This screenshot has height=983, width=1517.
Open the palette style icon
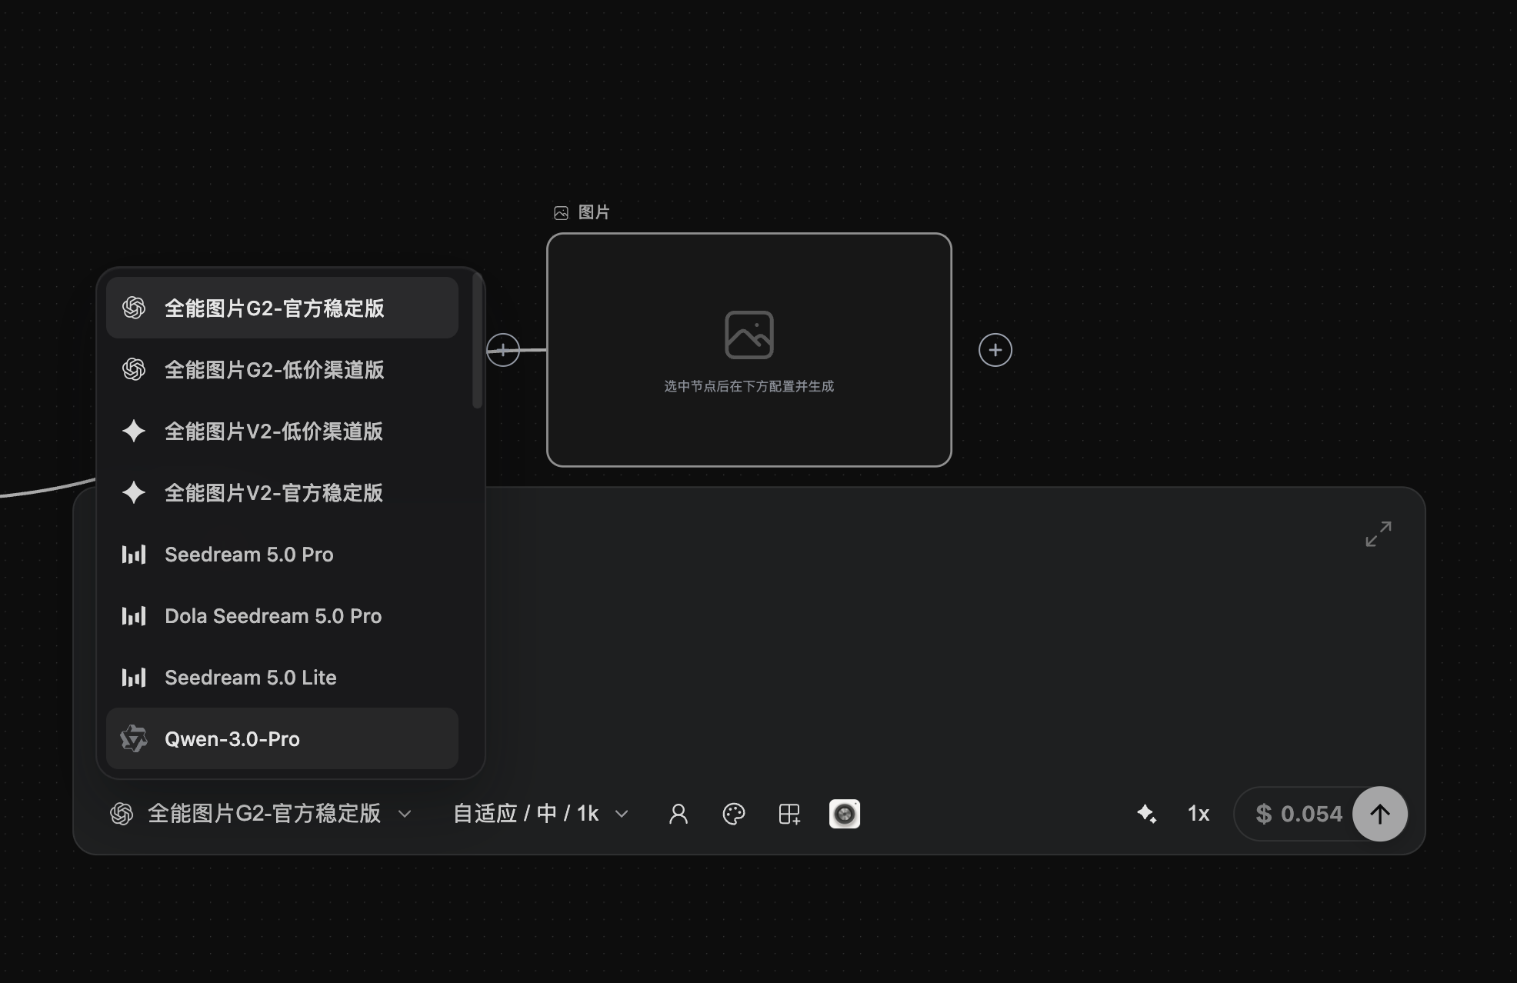[734, 814]
